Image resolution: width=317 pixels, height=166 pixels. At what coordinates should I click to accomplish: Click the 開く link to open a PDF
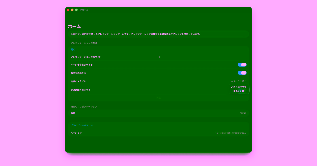coord(73,50)
